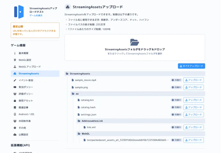The height and width of the screenshot is (153, 221).
Task: Click the cubes icon in the page header
Action: click(x=68, y=7)
